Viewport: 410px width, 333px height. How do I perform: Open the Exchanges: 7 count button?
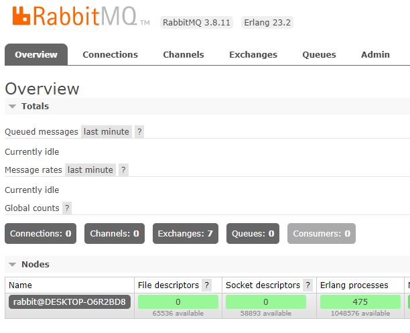point(186,233)
